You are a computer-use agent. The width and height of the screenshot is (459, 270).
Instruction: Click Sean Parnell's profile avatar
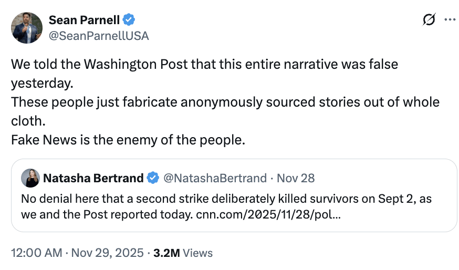point(27,28)
